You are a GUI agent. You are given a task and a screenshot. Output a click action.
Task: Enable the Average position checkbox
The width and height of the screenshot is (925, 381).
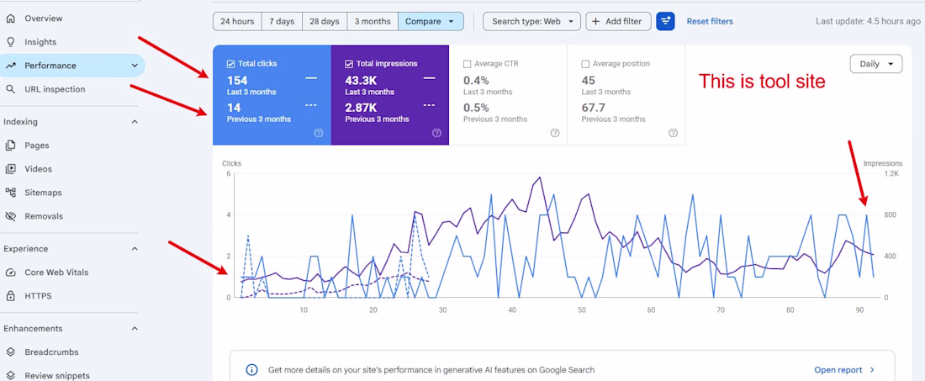(585, 64)
